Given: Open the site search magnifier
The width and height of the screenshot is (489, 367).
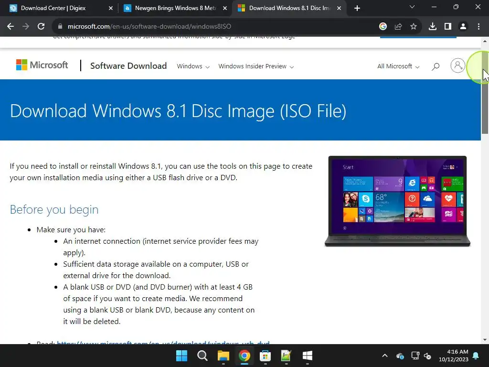Looking at the screenshot, I should point(436,66).
